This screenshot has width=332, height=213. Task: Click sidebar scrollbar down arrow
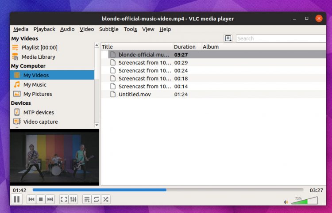click(x=97, y=125)
